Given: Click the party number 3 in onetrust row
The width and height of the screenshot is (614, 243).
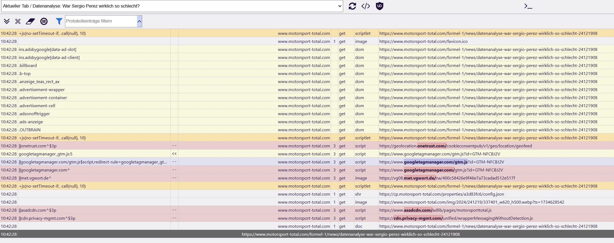Looking at the screenshot, I should tap(334, 146).
